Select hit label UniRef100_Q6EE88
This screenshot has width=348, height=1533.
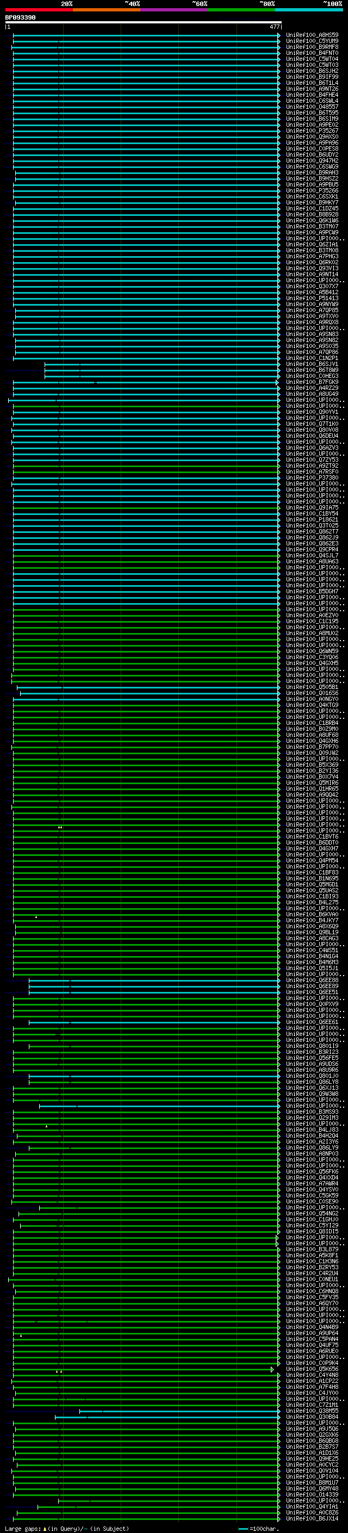[312, 980]
